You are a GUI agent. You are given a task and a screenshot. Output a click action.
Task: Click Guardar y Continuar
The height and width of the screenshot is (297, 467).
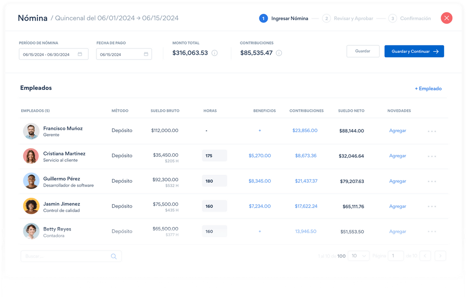tap(414, 51)
